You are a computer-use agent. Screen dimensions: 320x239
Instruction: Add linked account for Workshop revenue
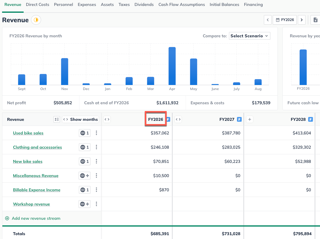coord(85,204)
